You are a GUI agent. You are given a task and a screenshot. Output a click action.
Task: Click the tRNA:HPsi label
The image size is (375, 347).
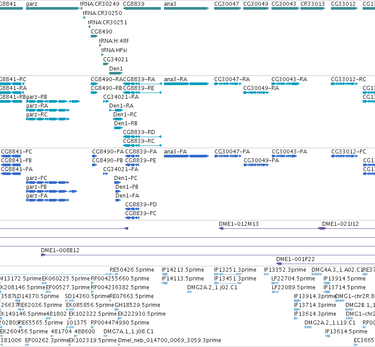[114, 50]
